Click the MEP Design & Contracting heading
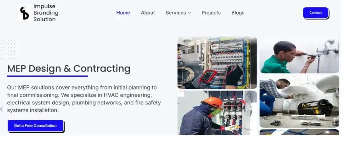341x142 pixels. (69, 69)
